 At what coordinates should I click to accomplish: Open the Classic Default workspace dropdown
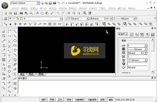pos(25,3)
